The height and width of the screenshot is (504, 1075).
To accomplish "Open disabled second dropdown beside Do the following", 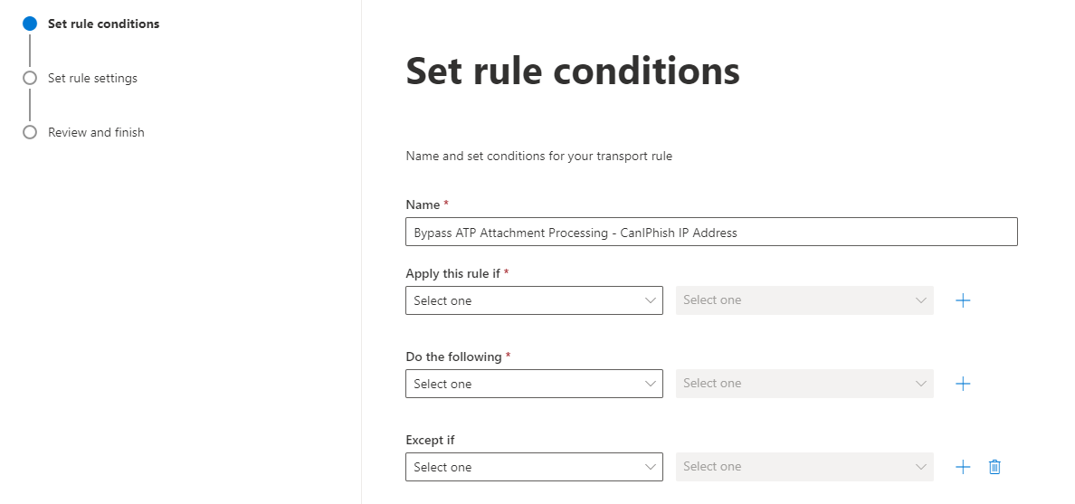I will point(804,384).
